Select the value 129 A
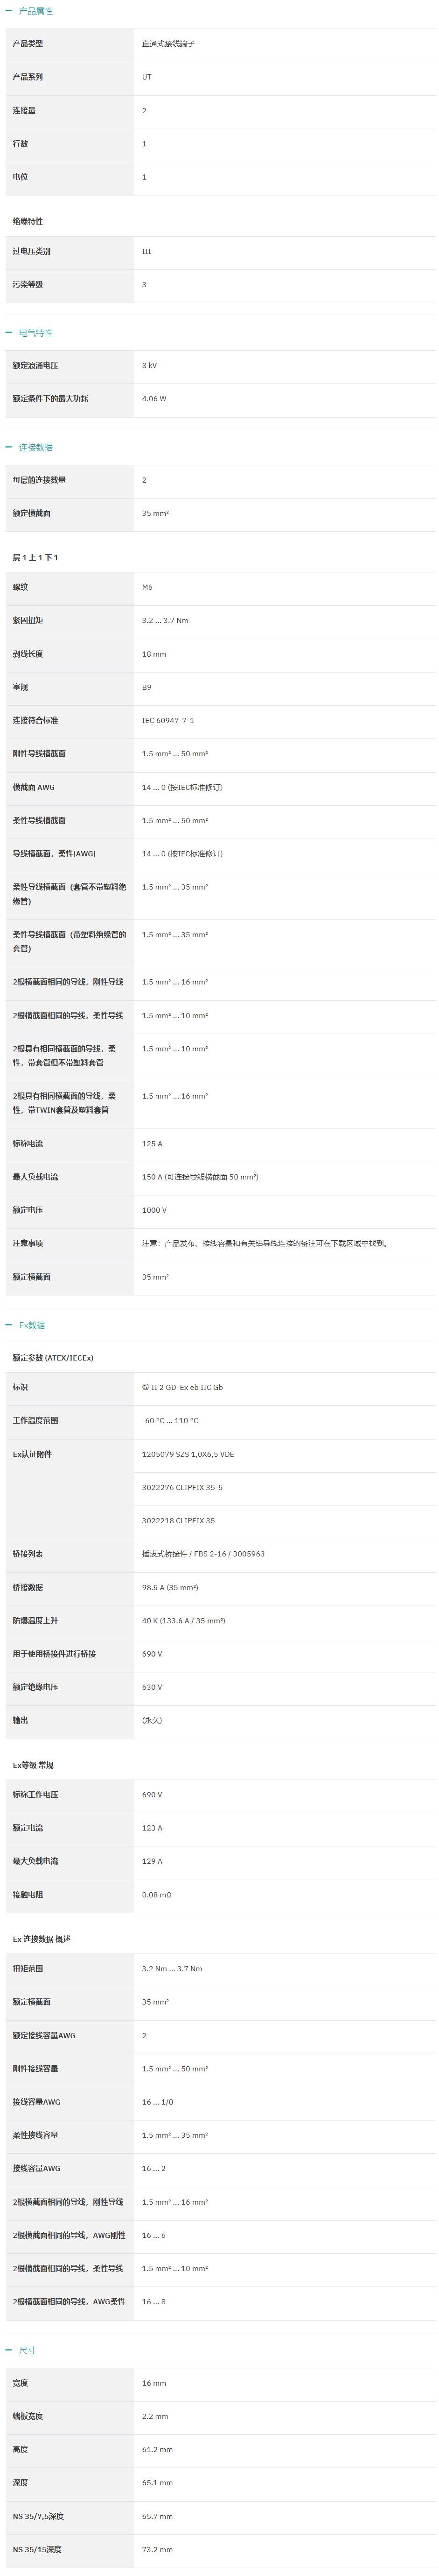Screen dimensions: 439x2576 tap(153, 1862)
